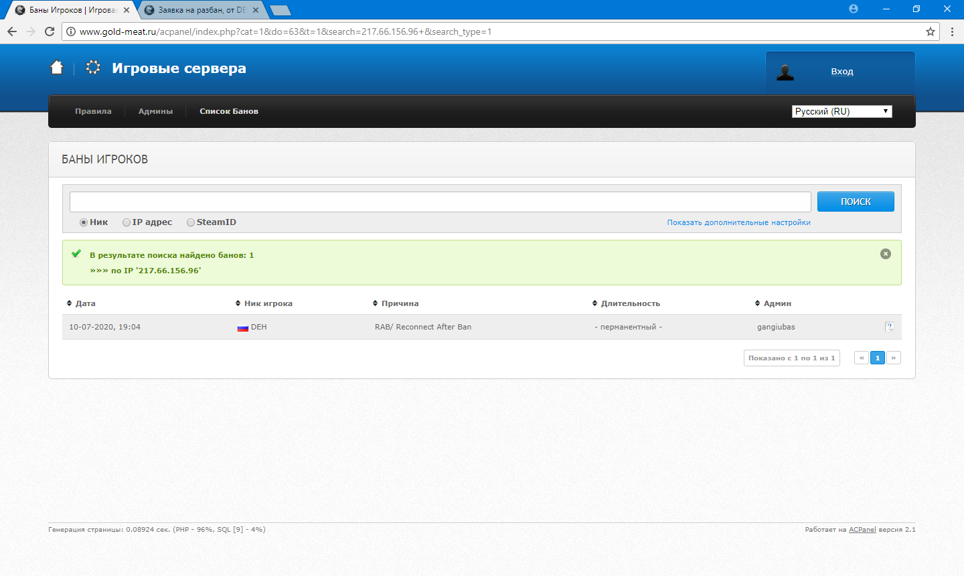
Task: Close the Заявка на разбан tab
Action: [x=256, y=10]
